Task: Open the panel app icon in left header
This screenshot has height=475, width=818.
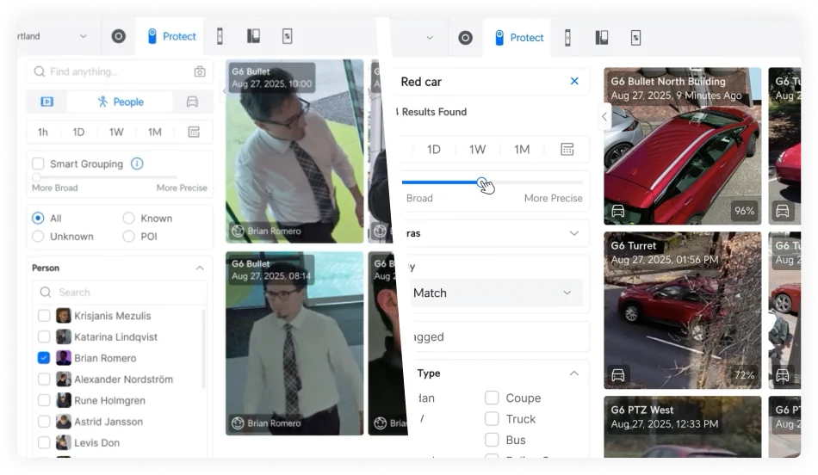Action: tap(253, 36)
